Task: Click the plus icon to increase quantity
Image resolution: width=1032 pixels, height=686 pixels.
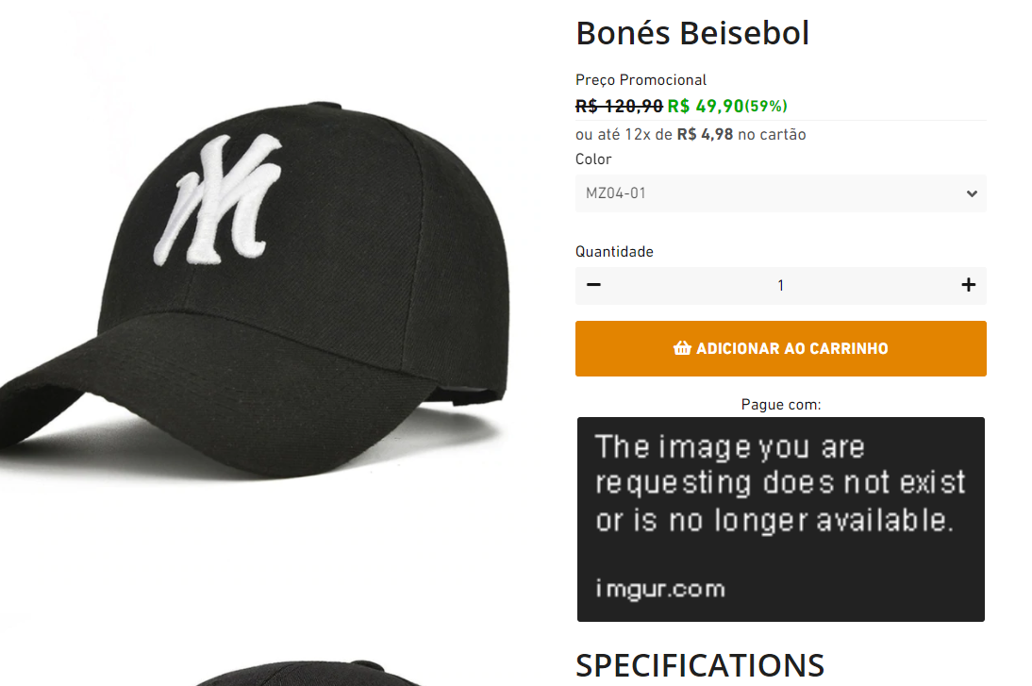Action: pyautogui.click(x=969, y=285)
